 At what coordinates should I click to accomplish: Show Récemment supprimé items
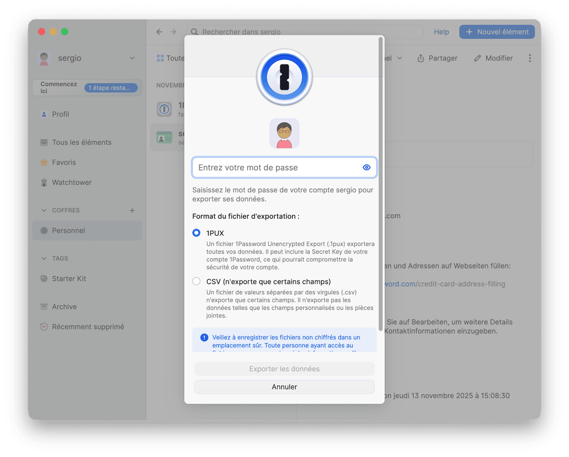pyautogui.click(x=88, y=327)
